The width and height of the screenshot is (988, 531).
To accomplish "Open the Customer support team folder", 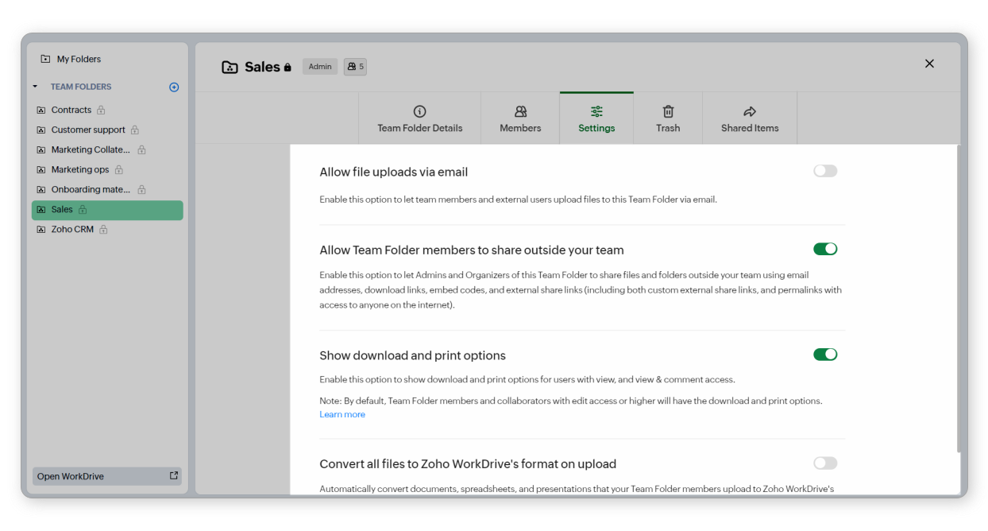I will [x=88, y=130].
